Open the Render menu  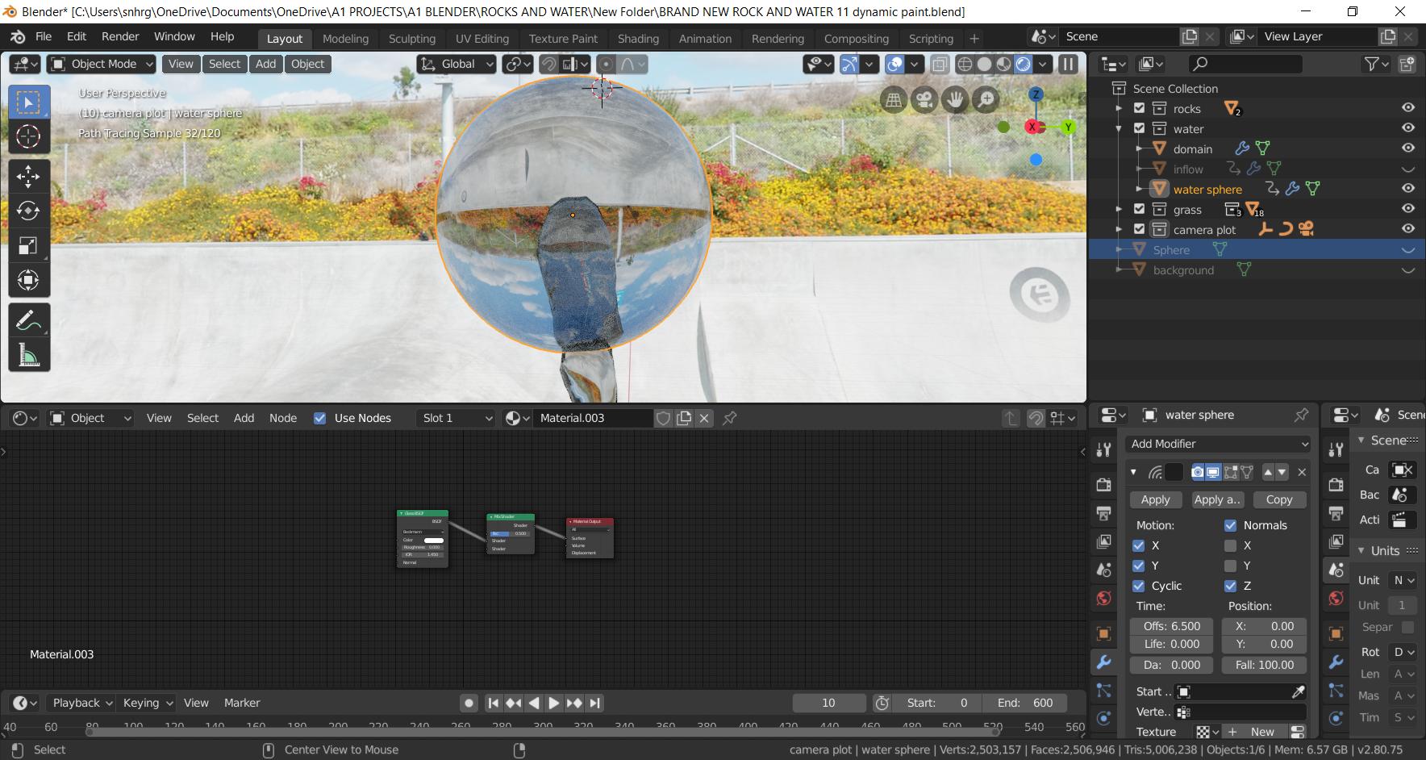coord(120,36)
